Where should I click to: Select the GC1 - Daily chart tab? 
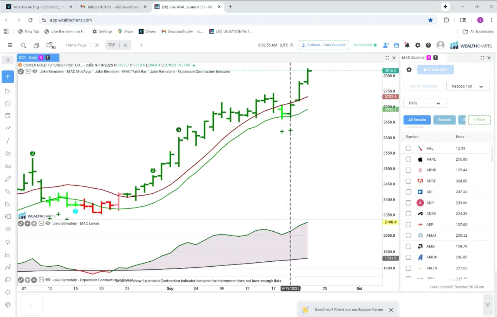coord(38,58)
